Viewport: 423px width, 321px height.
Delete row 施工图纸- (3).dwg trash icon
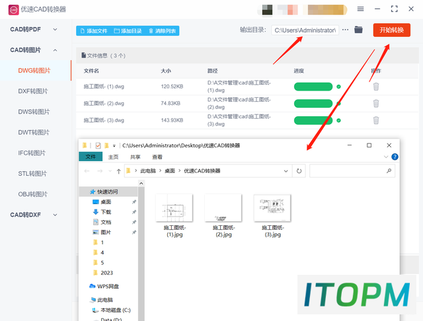tap(376, 120)
